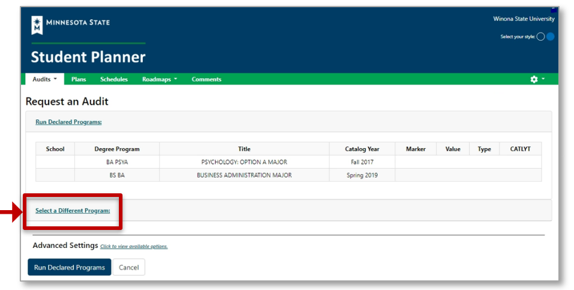
Task: Click to view Advanced Settings options
Action: 134,247
